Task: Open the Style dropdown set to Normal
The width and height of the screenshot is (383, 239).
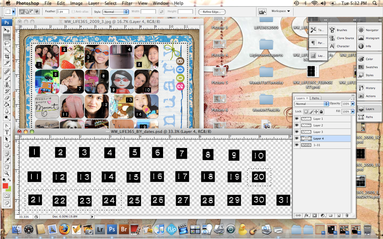Action: point(116,12)
